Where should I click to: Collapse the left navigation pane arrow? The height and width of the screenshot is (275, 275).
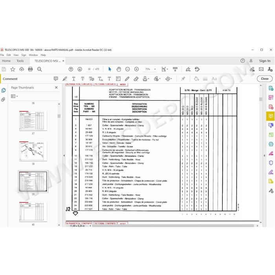pyautogui.click(x=64, y=156)
